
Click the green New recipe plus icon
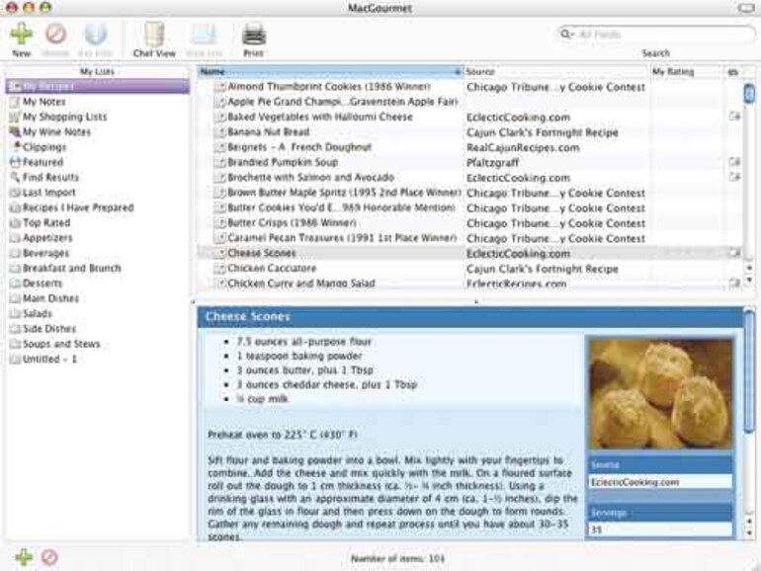coord(22,35)
